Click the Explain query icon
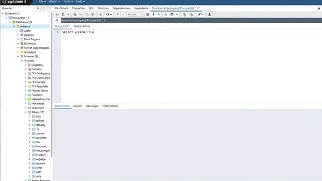Image resolution: width=322 pixels, height=181 pixels. coord(166,15)
